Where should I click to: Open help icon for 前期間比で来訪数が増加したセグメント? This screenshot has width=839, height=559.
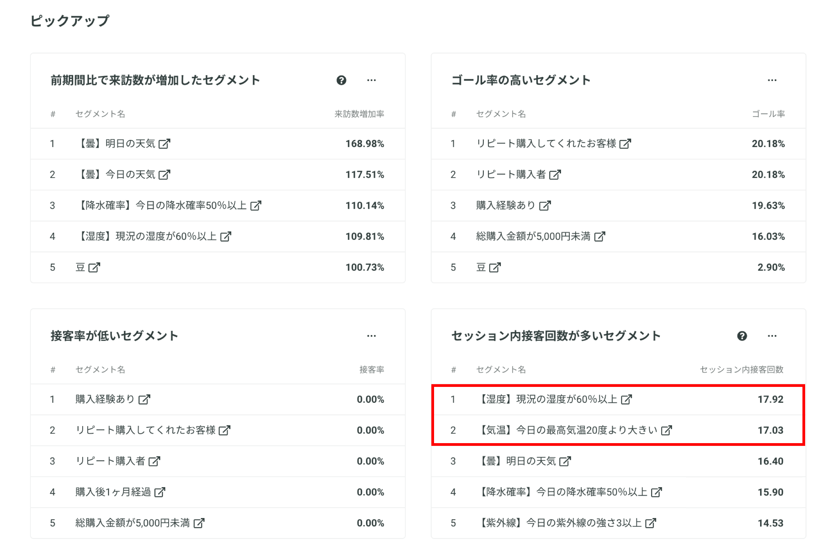[x=341, y=80]
